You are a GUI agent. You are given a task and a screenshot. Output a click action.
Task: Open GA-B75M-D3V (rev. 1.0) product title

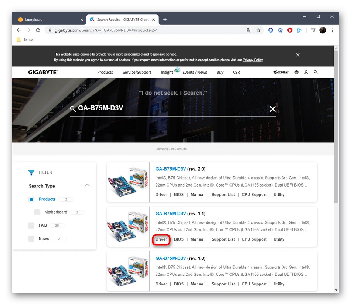pos(180,258)
